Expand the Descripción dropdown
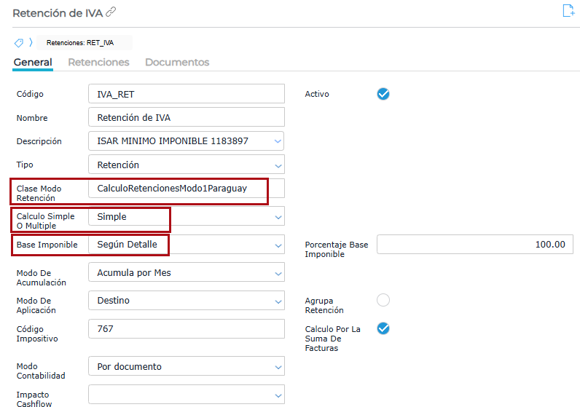Image resolution: width=580 pixels, height=407 pixels. click(x=277, y=141)
